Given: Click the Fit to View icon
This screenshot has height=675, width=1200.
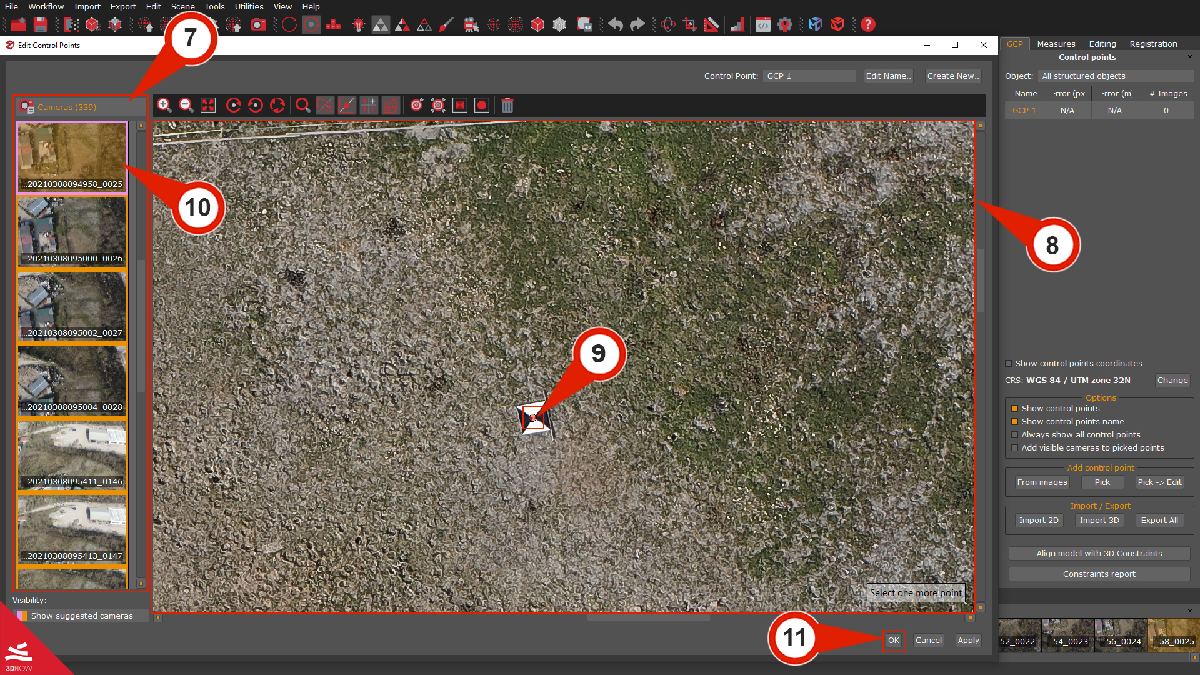Looking at the screenshot, I should coord(207,105).
